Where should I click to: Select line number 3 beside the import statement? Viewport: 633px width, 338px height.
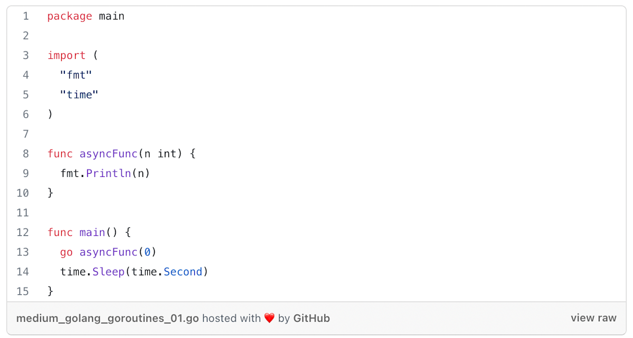point(26,55)
